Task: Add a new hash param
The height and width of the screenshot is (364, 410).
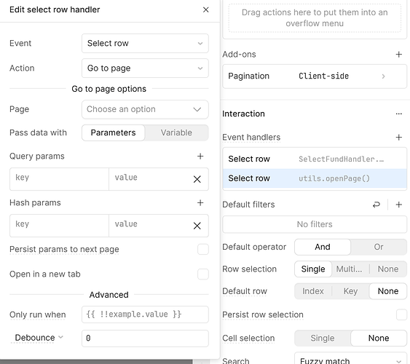Action: point(200,203)
